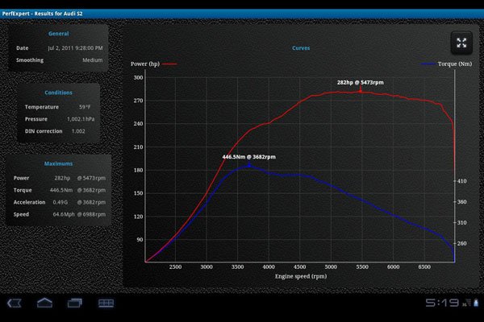Click the date 'Jul 2, 2011 9:28:00 PM'
Viewport: 484px width, 322px height.
75,48
